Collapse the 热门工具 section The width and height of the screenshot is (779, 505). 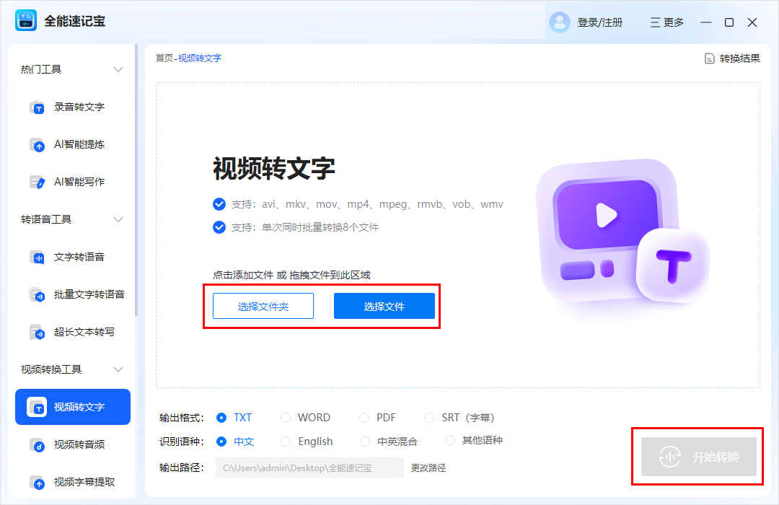(x=118, y=69)
